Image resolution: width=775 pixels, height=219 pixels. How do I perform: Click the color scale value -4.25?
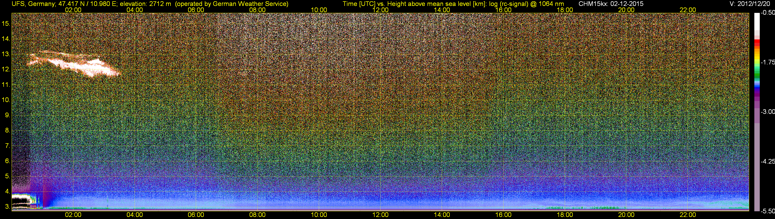click(x=768, y=161)
